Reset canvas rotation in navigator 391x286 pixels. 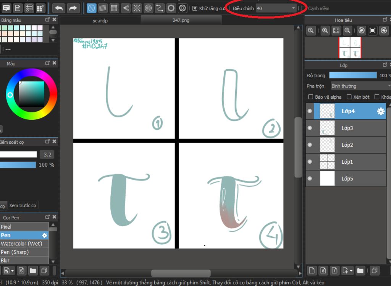tap(373, 31)
